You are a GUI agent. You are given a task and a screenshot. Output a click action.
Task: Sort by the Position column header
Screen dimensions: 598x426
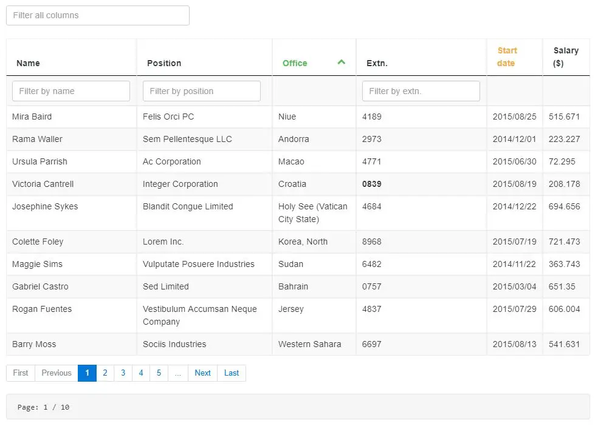pos(162,63)
